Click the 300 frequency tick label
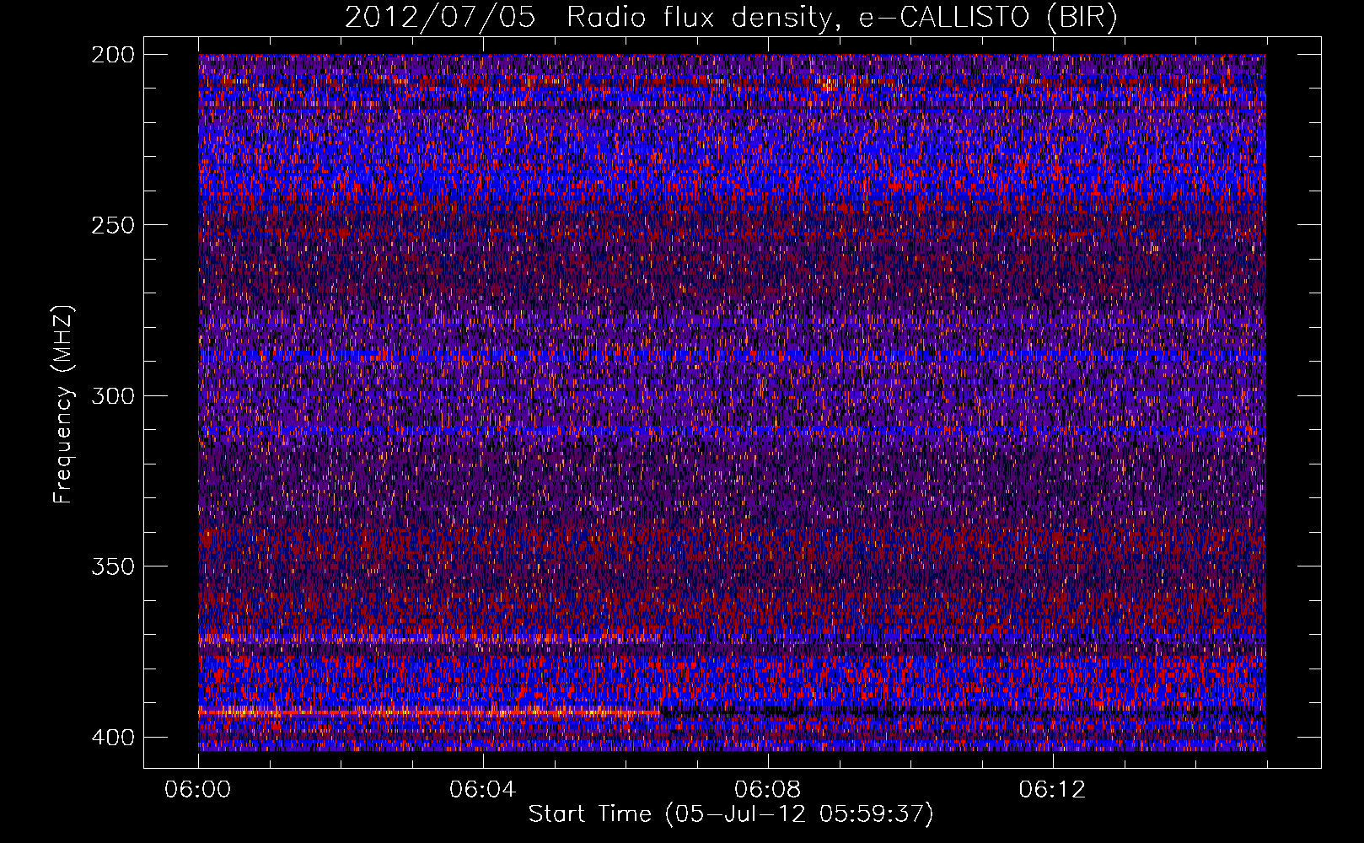The width and height of the screenshot is (1364, 843). pyautogui.click(x=112, y=395)
